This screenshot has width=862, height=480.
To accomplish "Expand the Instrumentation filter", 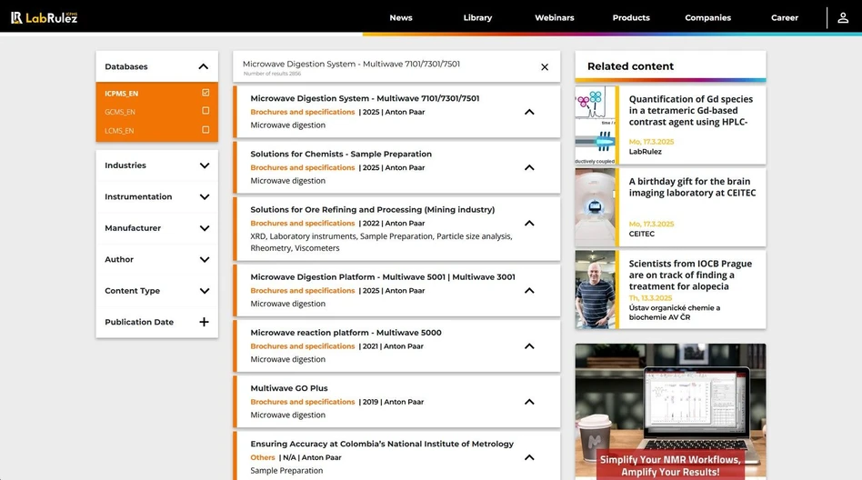I will coord(205,197).
